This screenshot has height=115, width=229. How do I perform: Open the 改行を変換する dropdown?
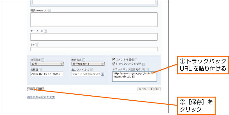pyautogui.click(x=88, y=64)
